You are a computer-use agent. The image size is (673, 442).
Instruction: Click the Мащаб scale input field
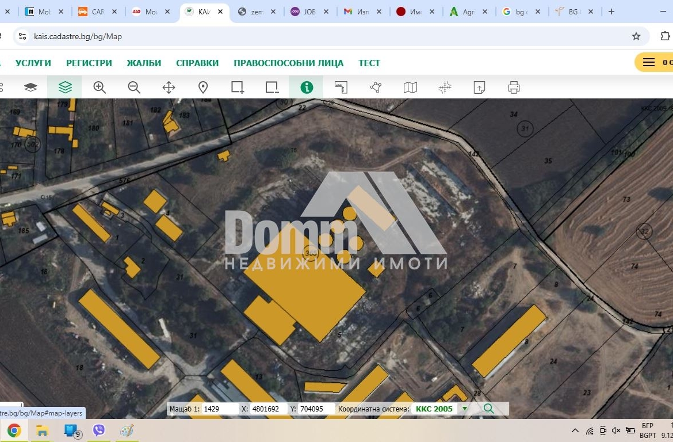coord(220,409)
